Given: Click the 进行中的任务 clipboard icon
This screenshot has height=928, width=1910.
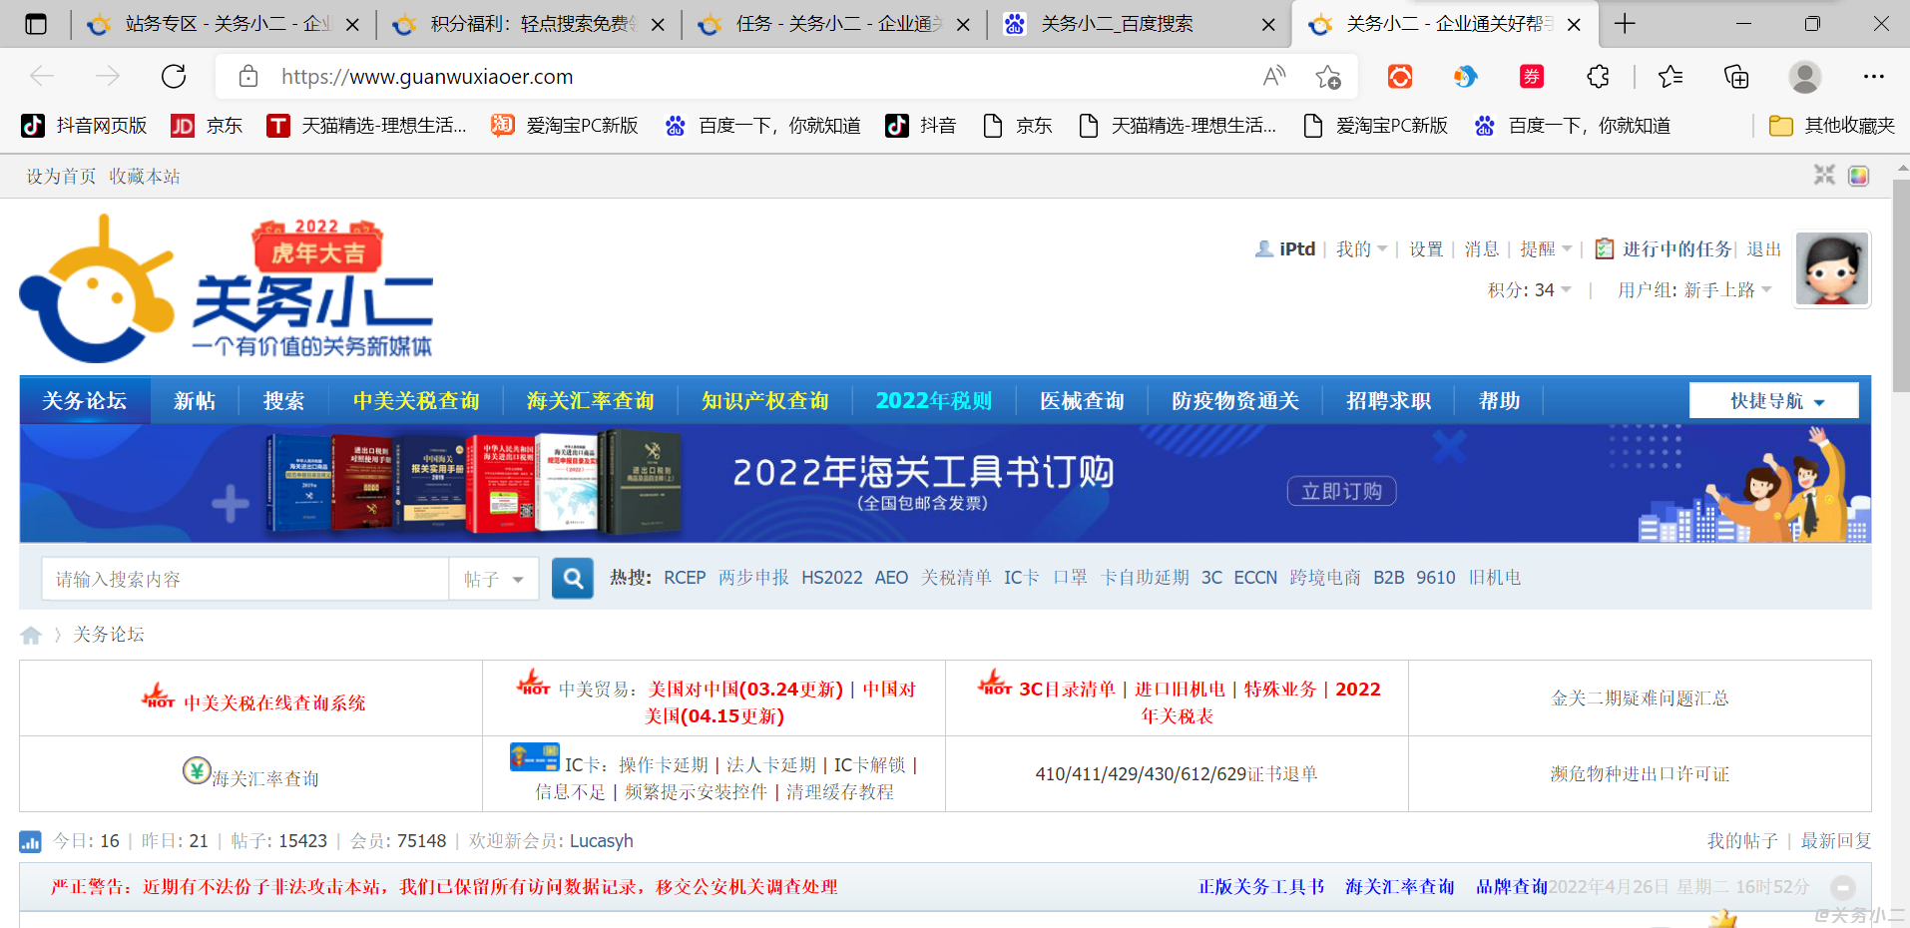Looking at the screenshot, I should click(x=1604, y=248).
